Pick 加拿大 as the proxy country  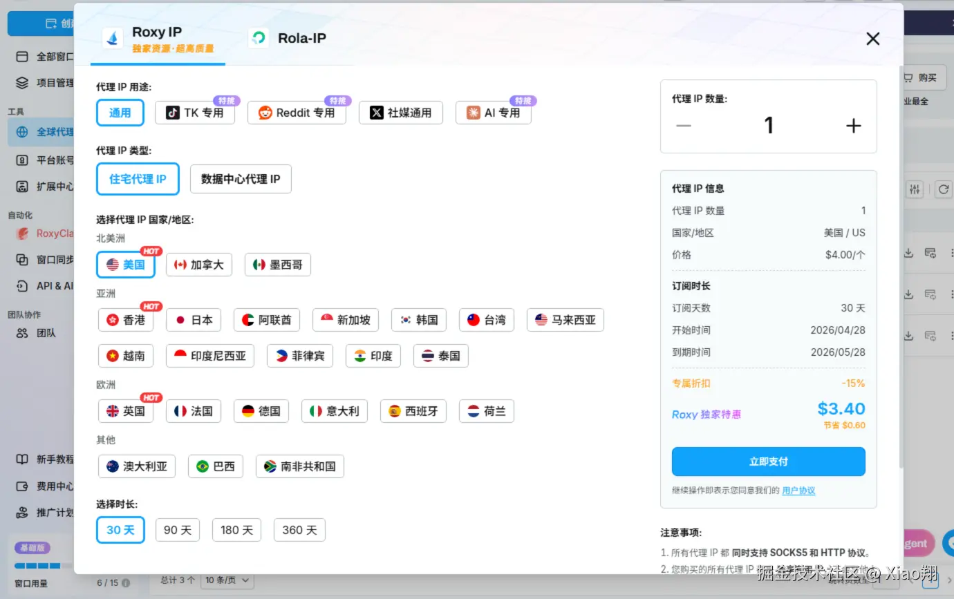[x=199, y=265]
